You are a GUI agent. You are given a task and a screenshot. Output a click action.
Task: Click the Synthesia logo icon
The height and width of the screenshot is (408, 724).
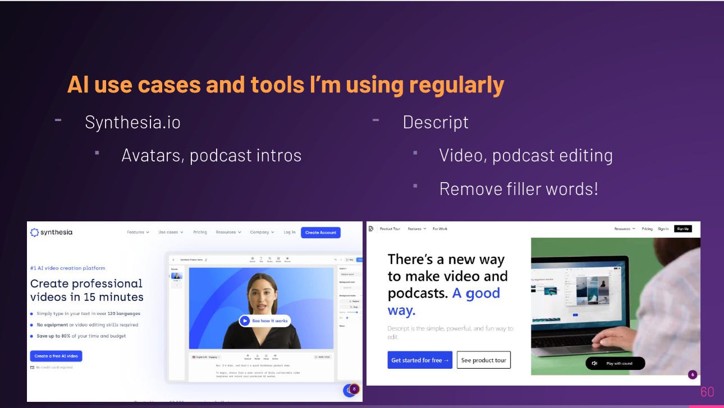click(x=34, y=232)
